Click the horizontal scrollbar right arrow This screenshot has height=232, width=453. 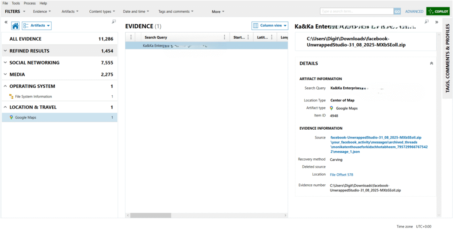[x=285, y=215]
